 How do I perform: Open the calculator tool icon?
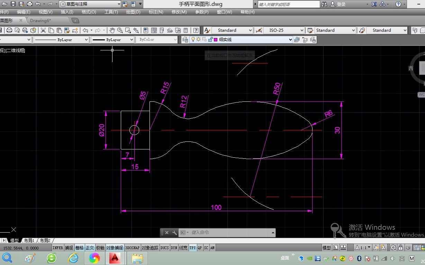pos(186,30)
